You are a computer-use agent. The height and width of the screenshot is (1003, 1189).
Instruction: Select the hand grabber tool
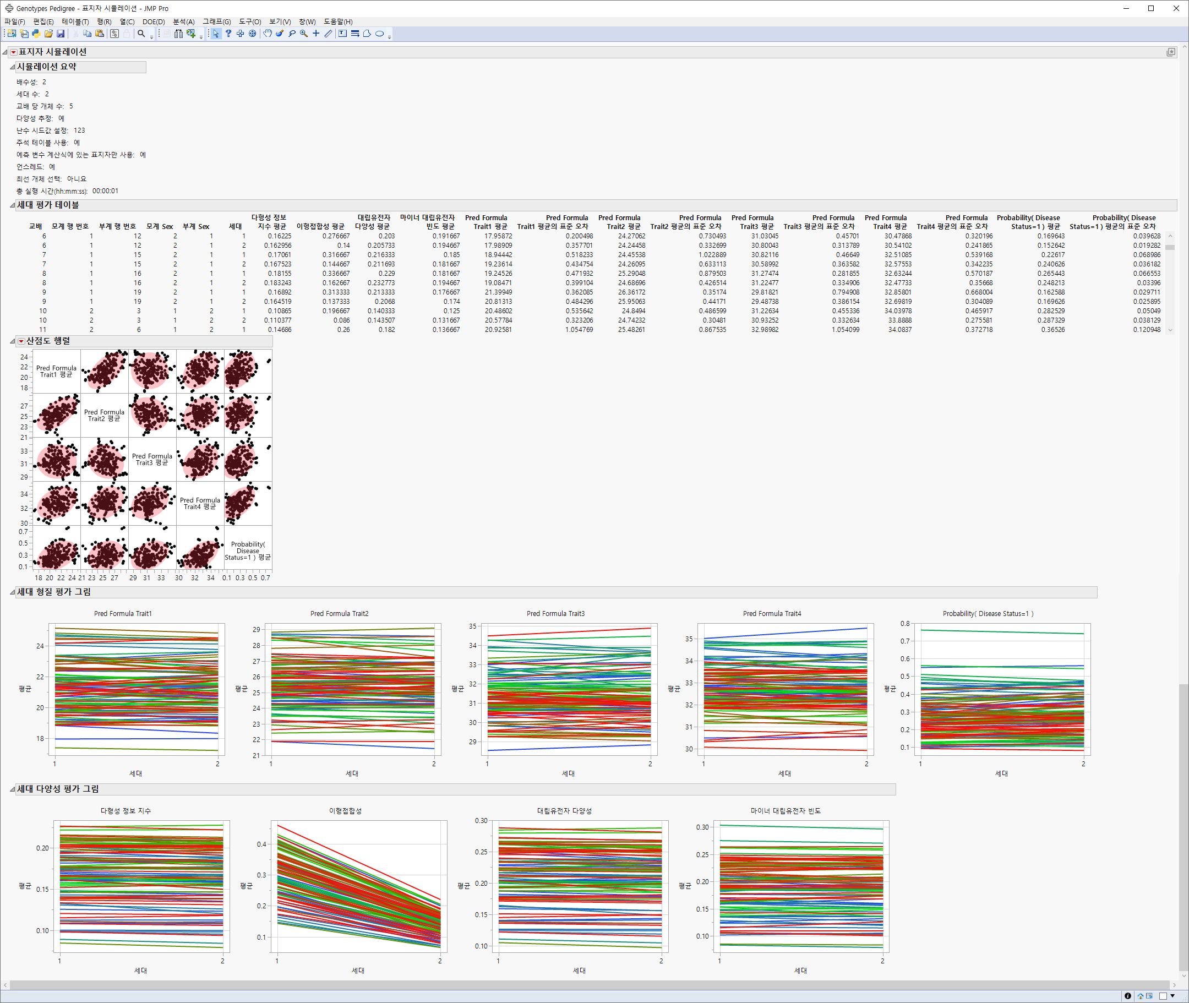268,34
